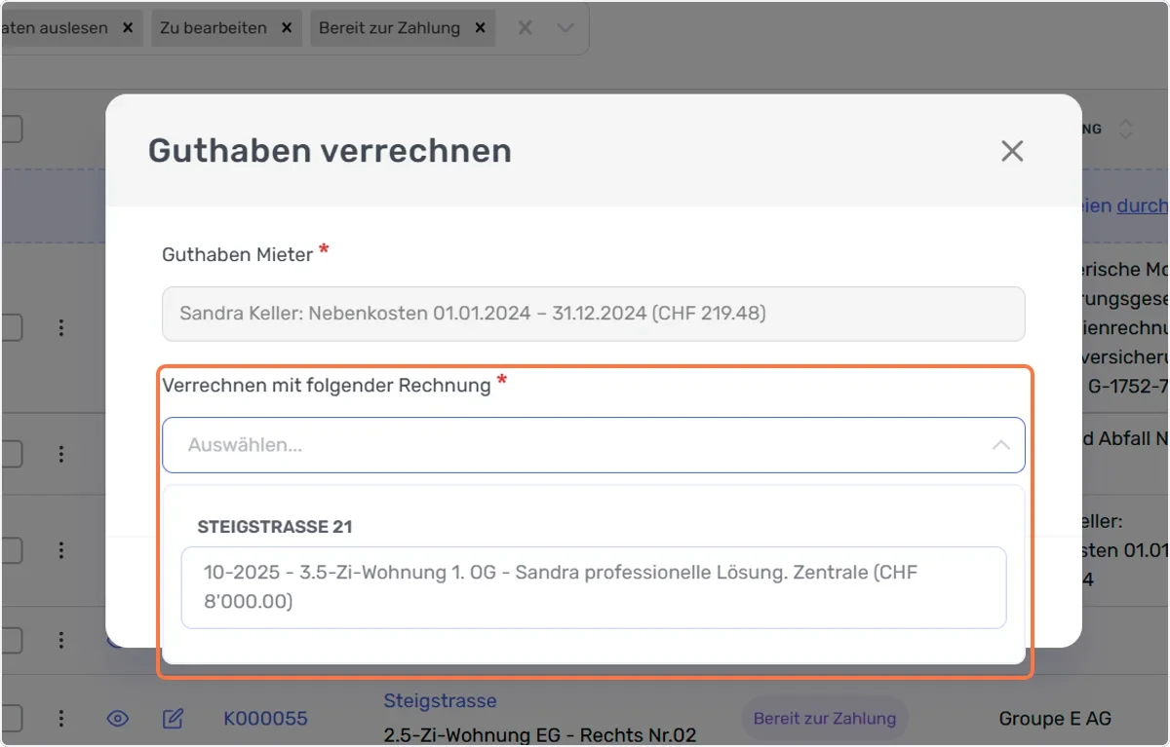The height and width of the screenshot is (747, 1170).
Task: Open the eye preview icon for K000055
Action: pyautogui.click(x=118, y=719)
